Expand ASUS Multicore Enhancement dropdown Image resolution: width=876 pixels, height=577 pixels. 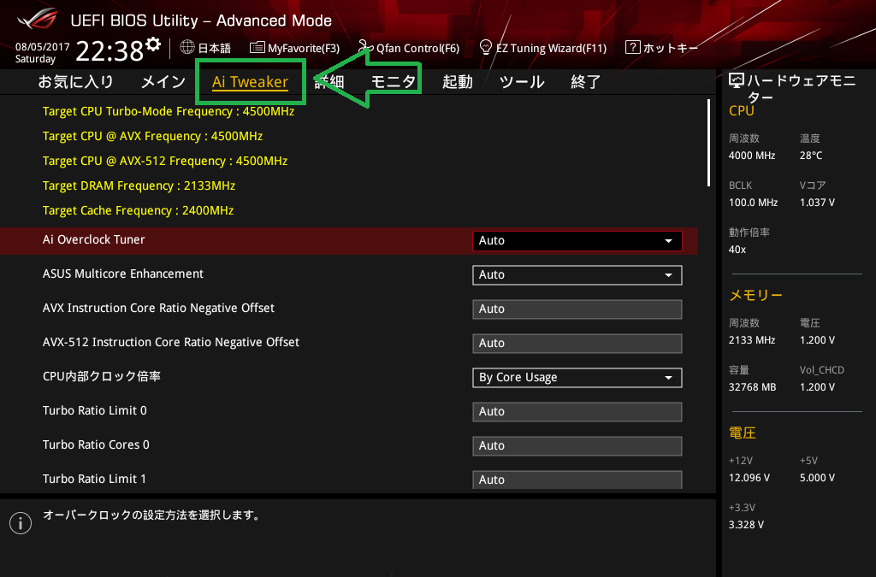click(x=577, y=275)
